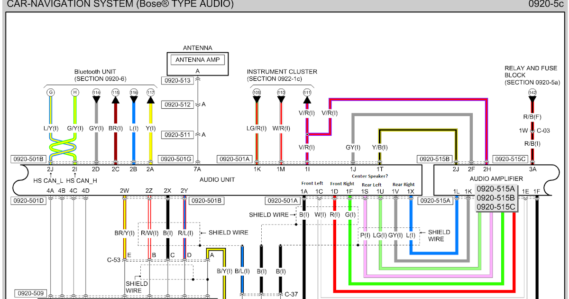Screen dimensions: 569x299
Task: Click the B/Y(I) wire color label
Action: [x=225, y=271]
